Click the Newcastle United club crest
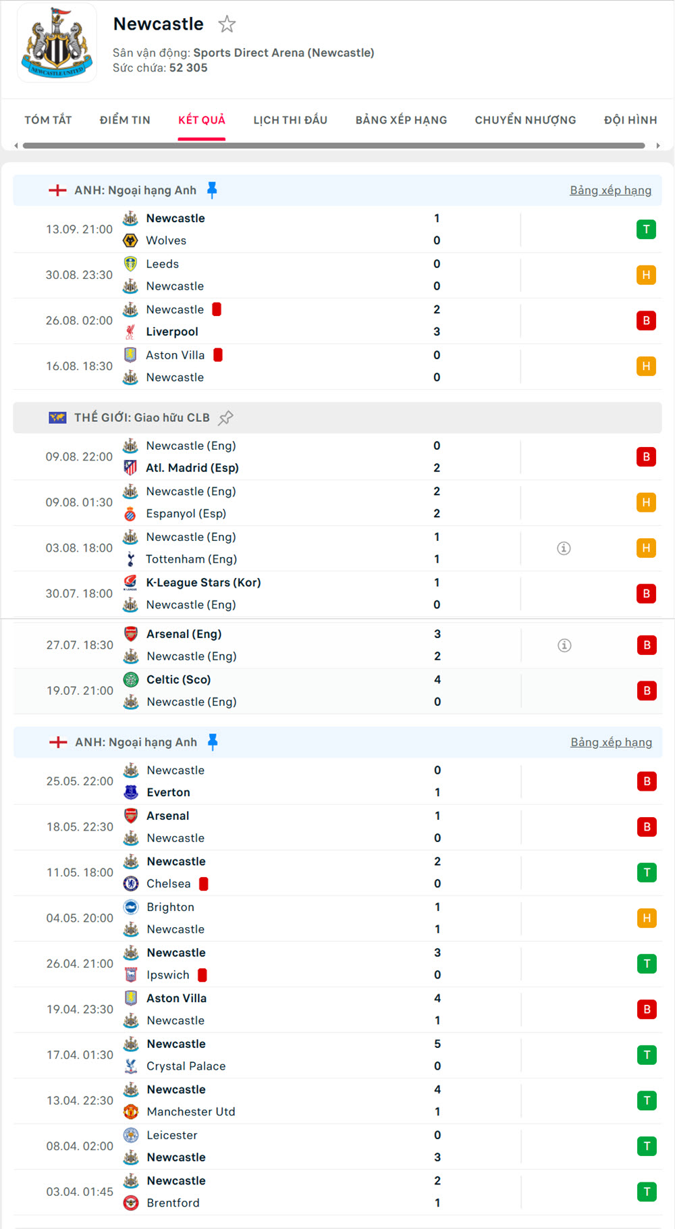Image resolution: width=675 pixels, height=1229 pixels. (x=57, y=43)
